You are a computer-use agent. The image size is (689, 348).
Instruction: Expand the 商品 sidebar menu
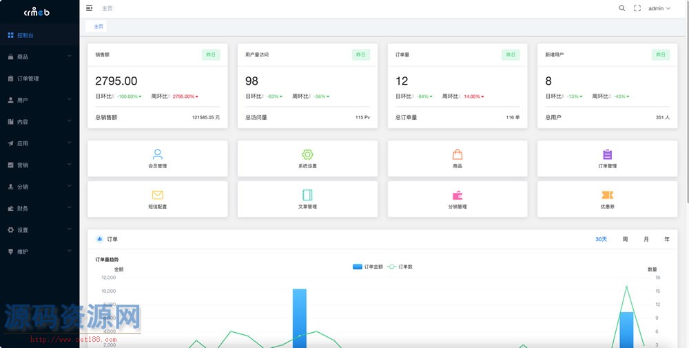pyautogui.click(x=39, y=57)
